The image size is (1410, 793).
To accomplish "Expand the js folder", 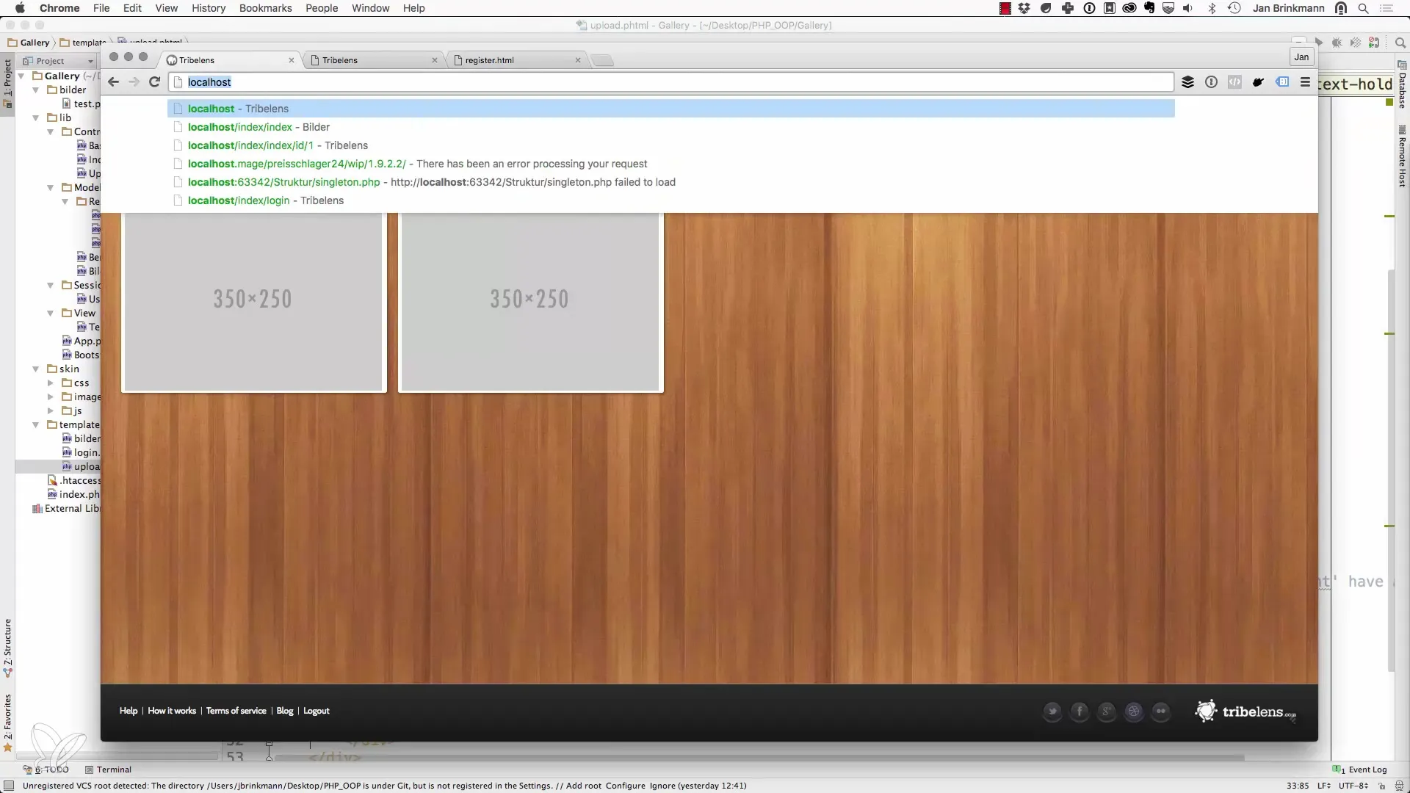I will coord(51,410).
